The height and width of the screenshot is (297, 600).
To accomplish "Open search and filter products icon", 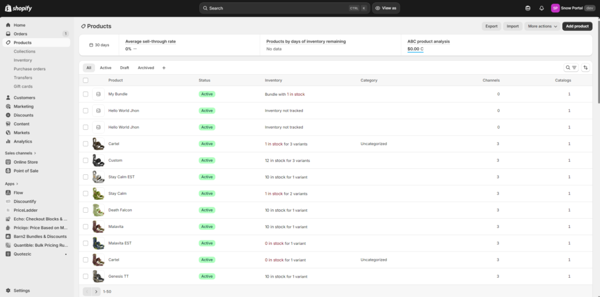I will click(x=571, y=68).
